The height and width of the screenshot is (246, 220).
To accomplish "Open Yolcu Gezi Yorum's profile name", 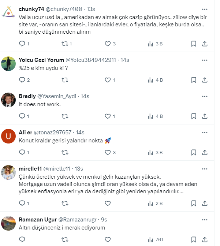I will [41, 60].
